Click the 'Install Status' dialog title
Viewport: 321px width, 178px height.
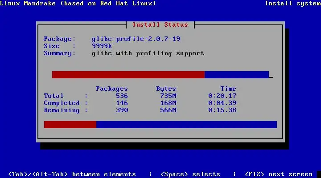click(160, 25)
